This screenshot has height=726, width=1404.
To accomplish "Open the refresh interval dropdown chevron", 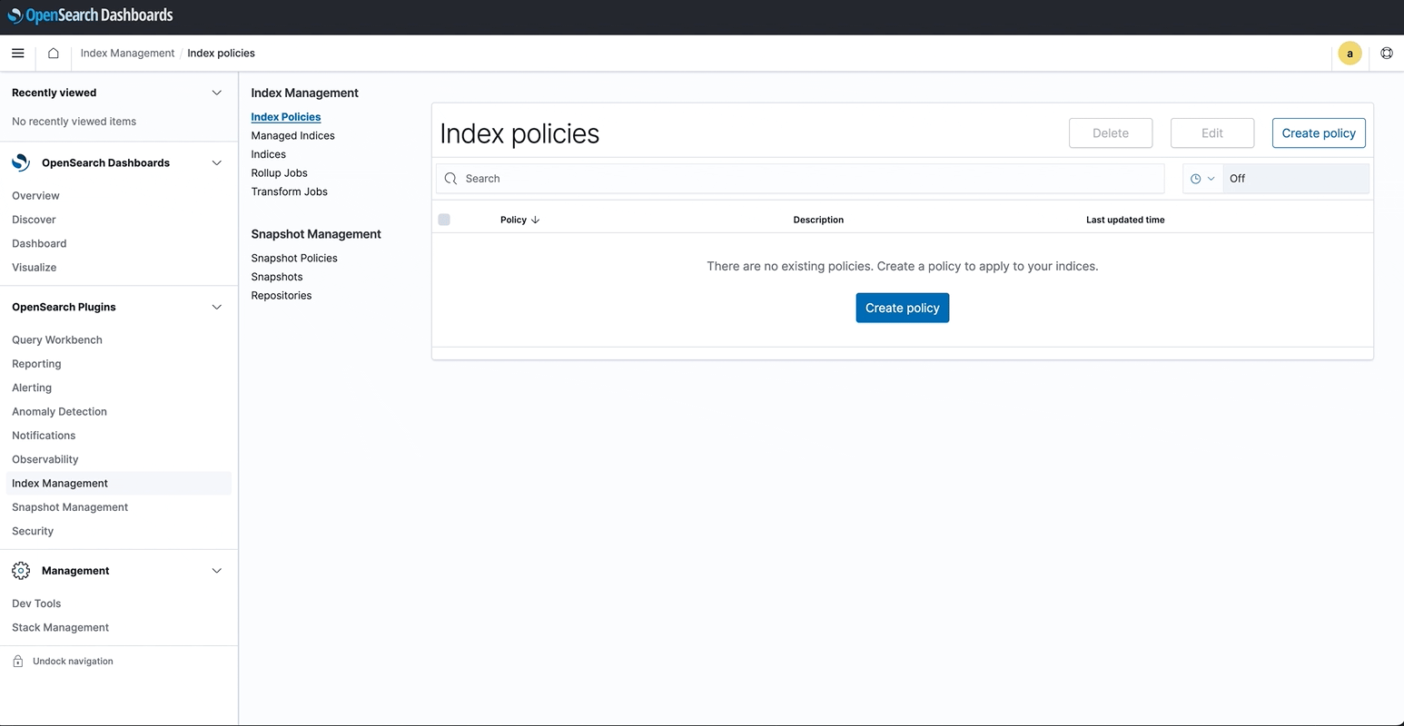I will click(1211, 179).
